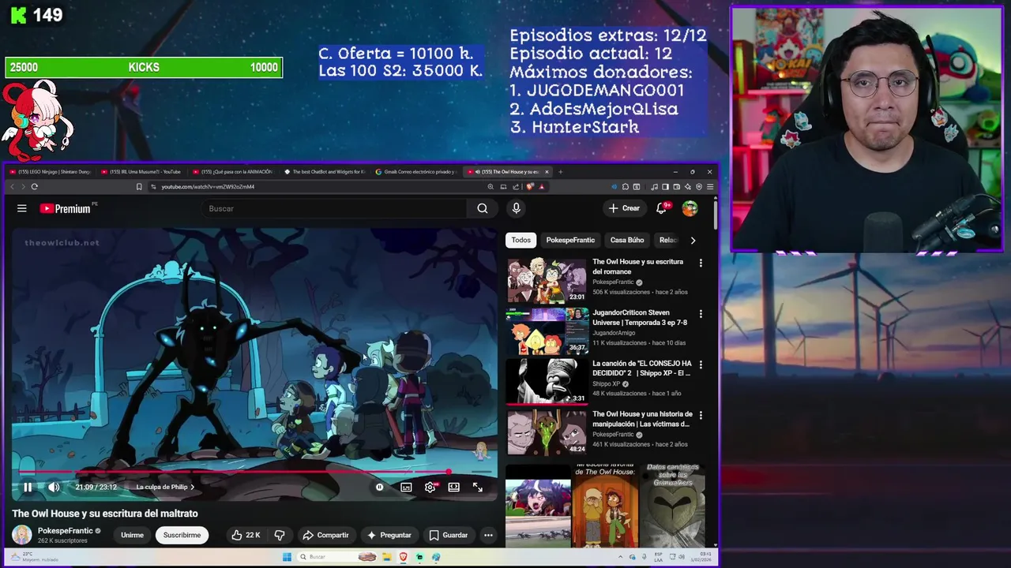The width and height of the screenshot is (1011, 568).
Task: Open 'The Owl House y su escritura del romance' thumbnail
Action: 547,280
